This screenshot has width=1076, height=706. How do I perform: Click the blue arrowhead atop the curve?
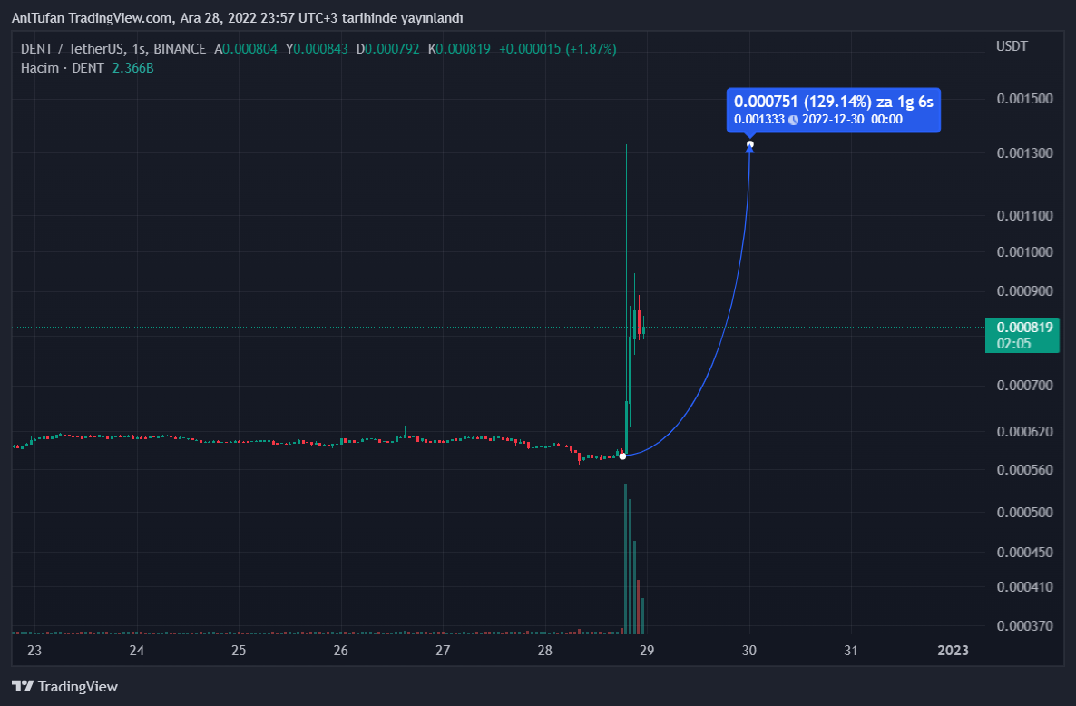(x=749, y=151)
